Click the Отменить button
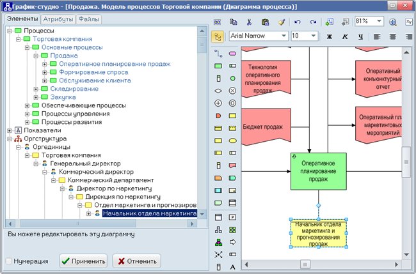 coord(136,261)
